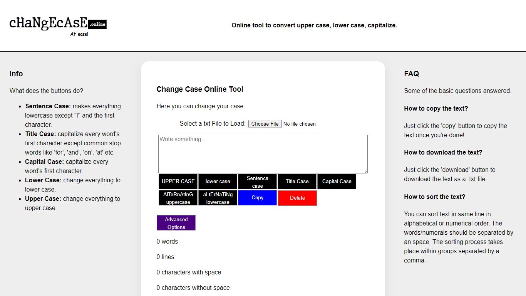Click the 'Change Case Online Tool' heading

(x=200, y=89)
